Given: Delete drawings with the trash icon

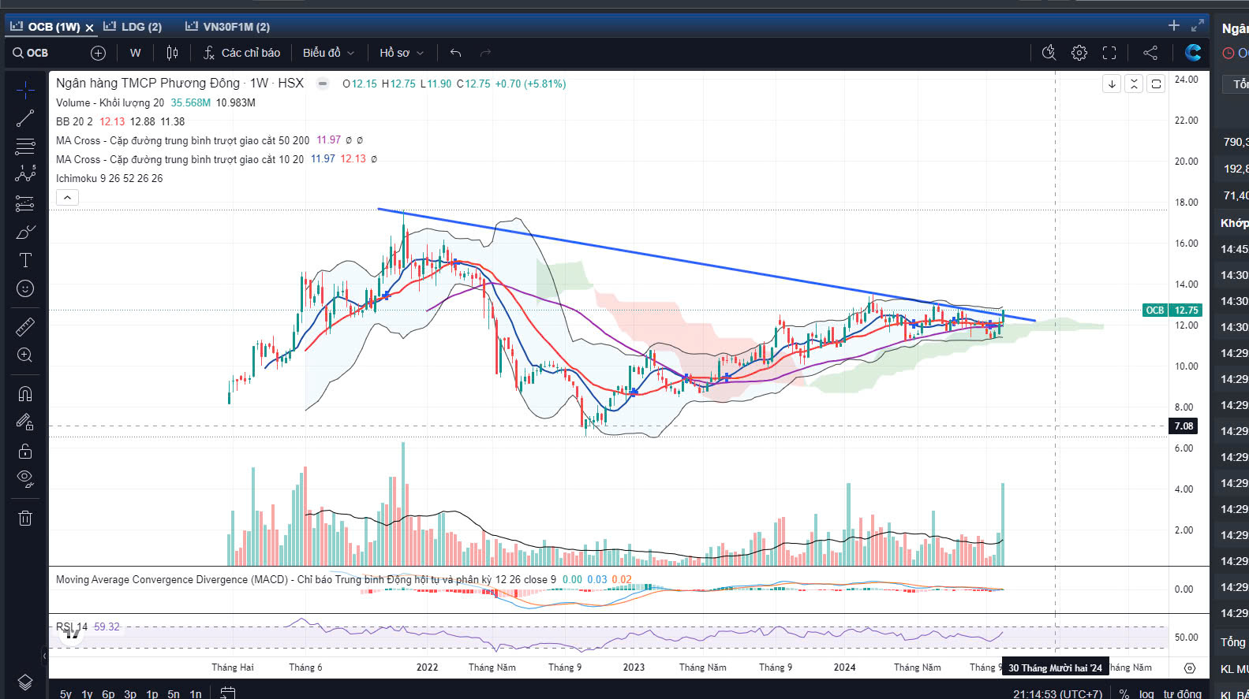Looking at the screenshot, I should click(x=25, y=518).
